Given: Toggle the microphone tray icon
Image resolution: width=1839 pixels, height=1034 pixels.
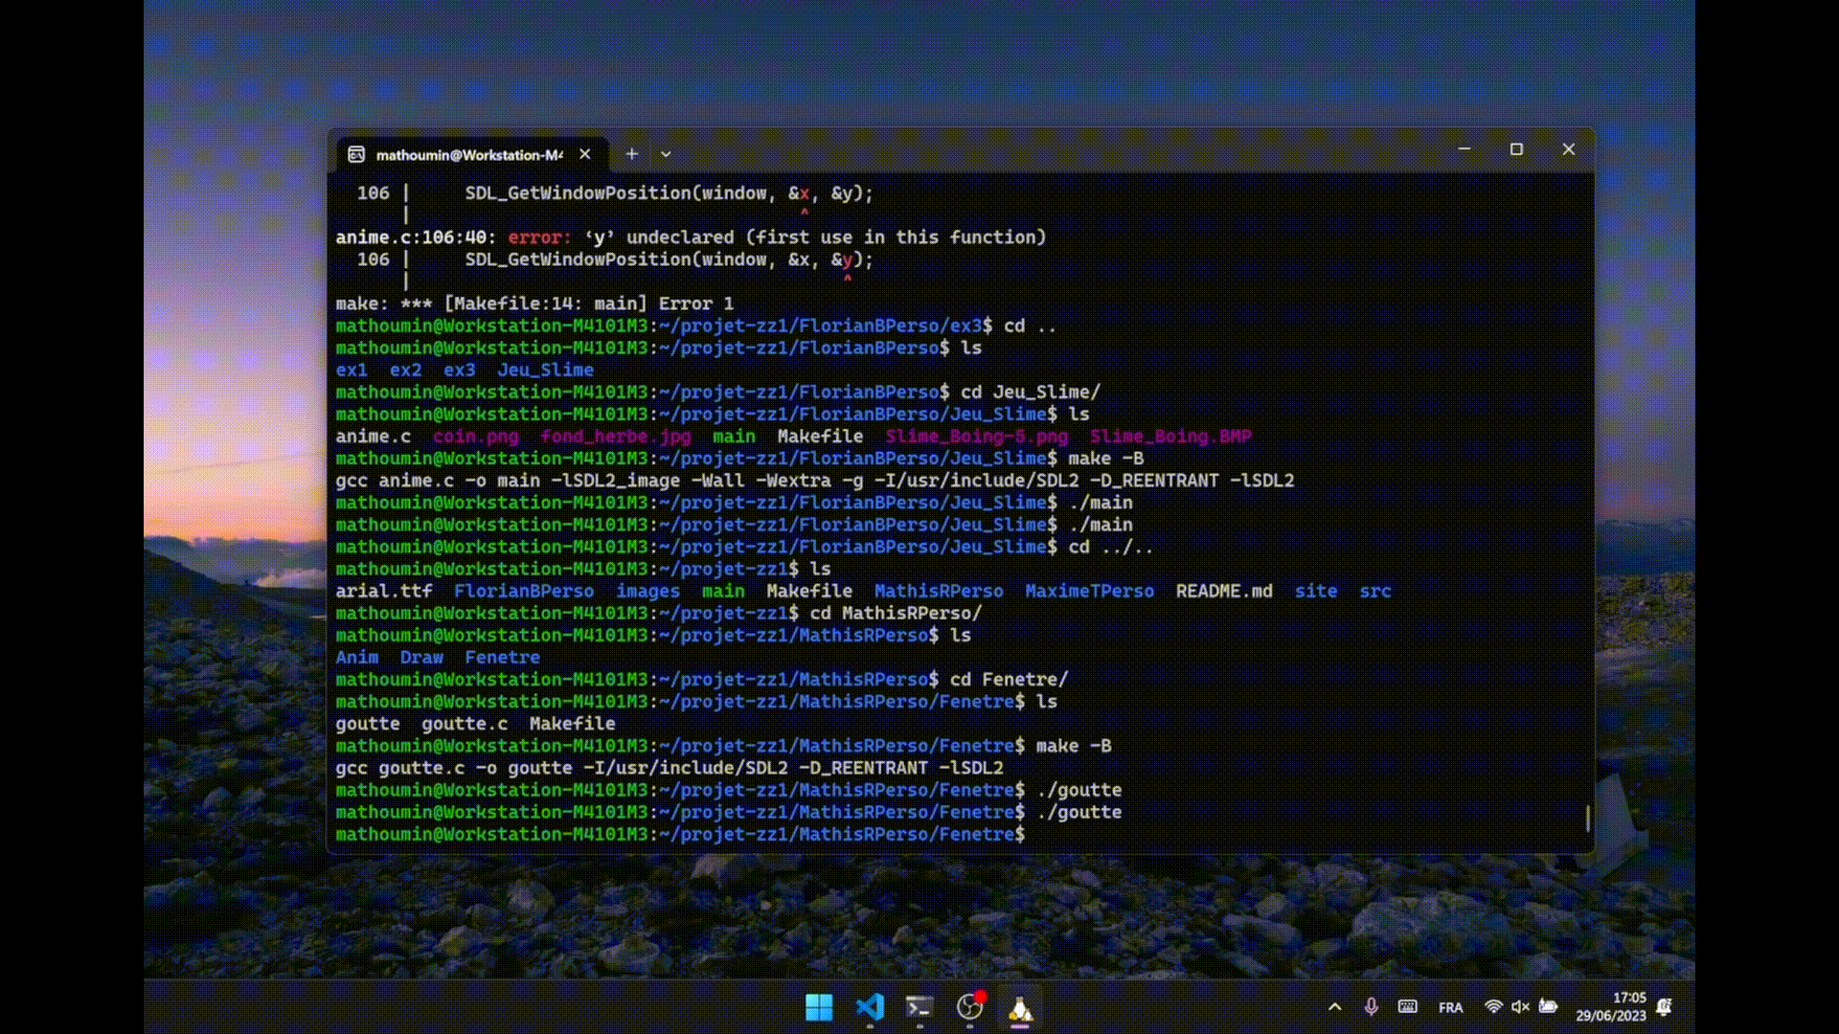Looking at the screenshot, I should click(1371, 1007).
